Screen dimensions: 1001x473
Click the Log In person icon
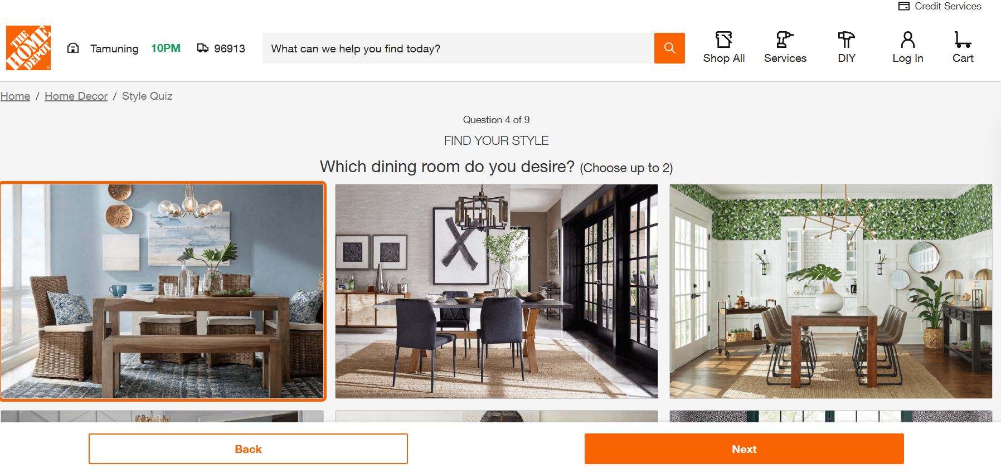coord(907,40)
